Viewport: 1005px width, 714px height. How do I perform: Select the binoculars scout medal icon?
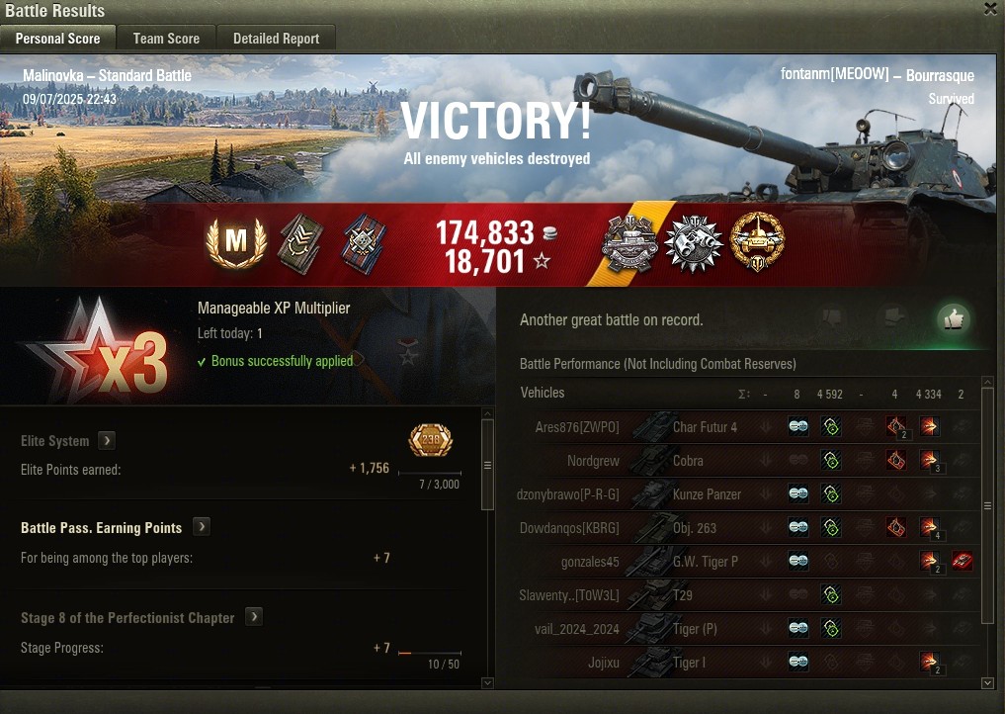(694, 242)
